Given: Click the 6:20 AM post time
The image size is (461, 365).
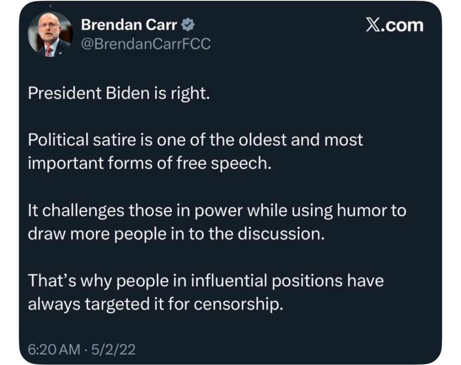Looking at the screenshot, I should pyautogui.click(x=54, y=349).
